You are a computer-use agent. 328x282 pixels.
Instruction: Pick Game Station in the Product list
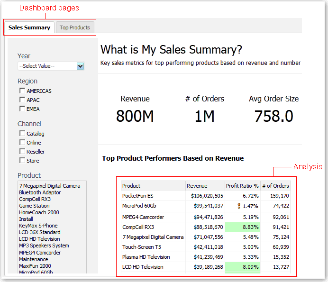click(34, 206)
